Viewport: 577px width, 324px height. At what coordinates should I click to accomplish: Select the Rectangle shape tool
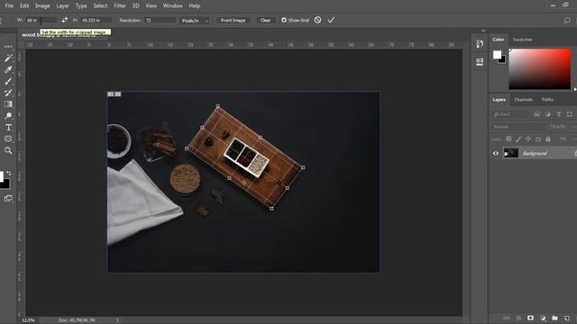coord(8,139)
